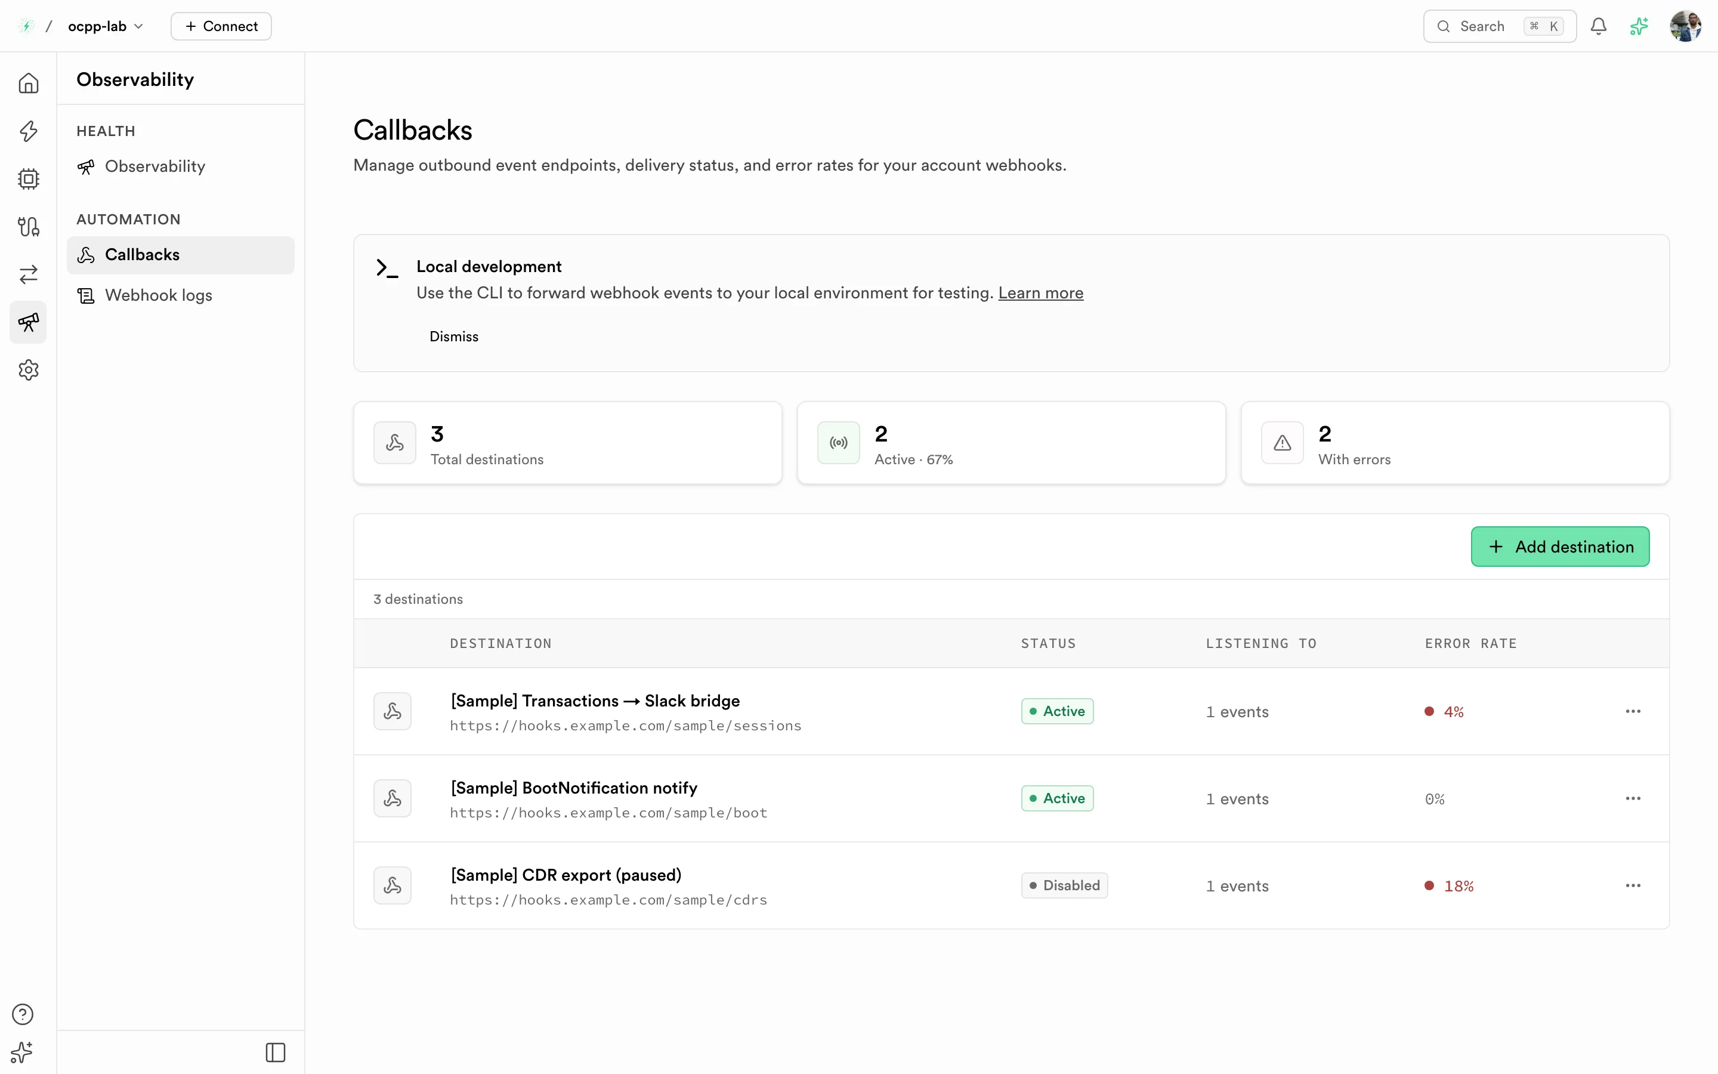This screenshot has width=1718, height=1074.
Task: Click webhook icon of BootNotification row
Action: tap(393, 798)
